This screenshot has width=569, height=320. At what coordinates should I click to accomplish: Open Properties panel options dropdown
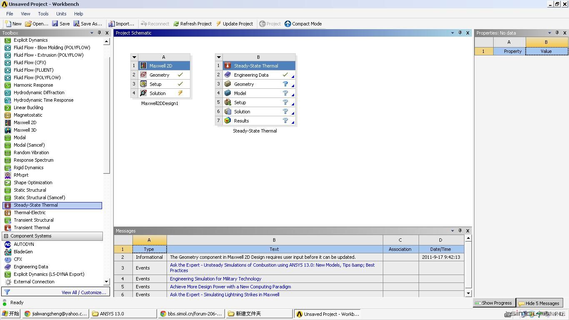click(549, 33)
